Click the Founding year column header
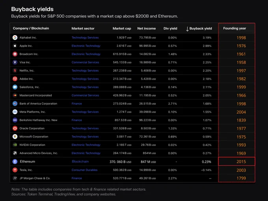Screen dimensions: 268x201 pyautogui.click(x=234, y=28)
